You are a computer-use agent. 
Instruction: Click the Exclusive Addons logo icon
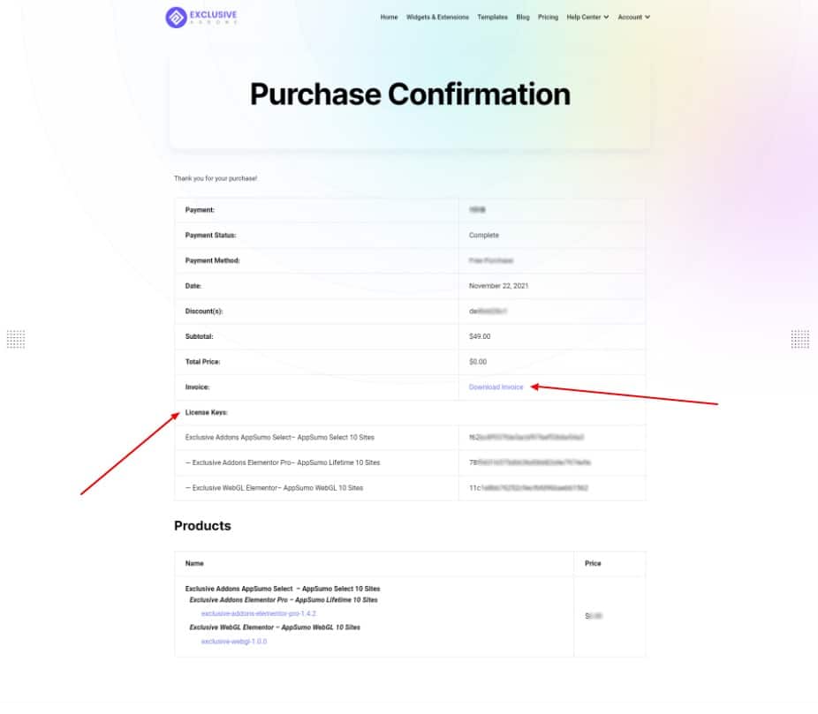tap(176, 17)
